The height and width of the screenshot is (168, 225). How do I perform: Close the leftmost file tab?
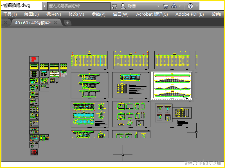(5, 23)
